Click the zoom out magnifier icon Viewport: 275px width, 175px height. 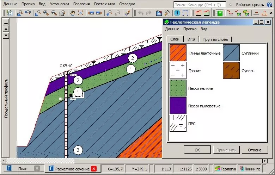tap(54, 13)
